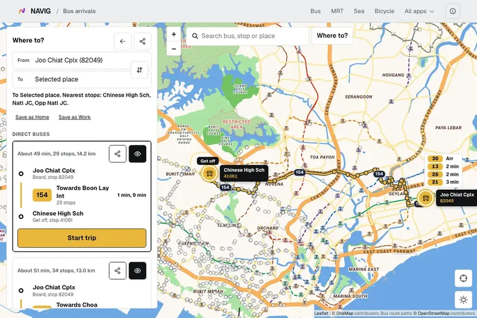Viewport: 477px width, 318px height.
Task: Select bus 26 arrival row
Action: [444, 174]
